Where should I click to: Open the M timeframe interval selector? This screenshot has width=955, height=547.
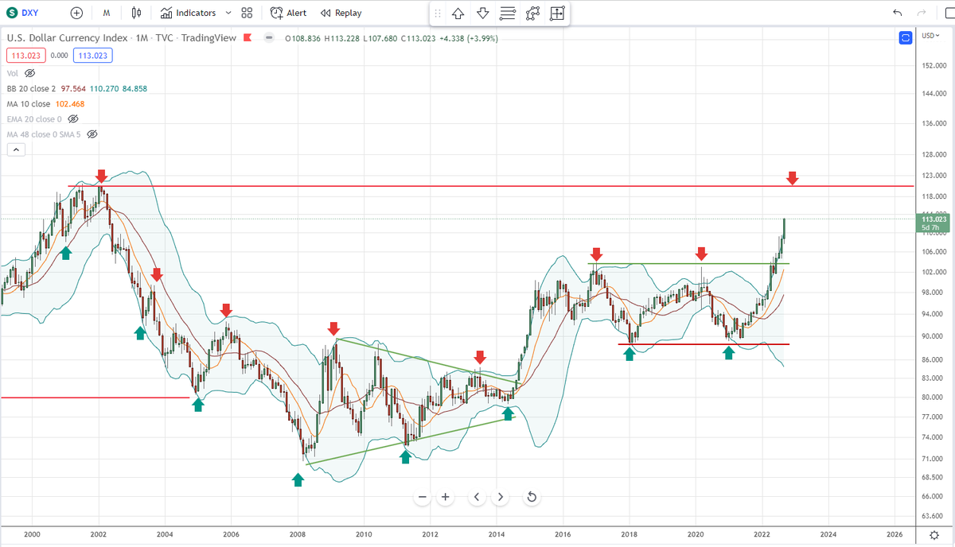(x=107, y=13)
